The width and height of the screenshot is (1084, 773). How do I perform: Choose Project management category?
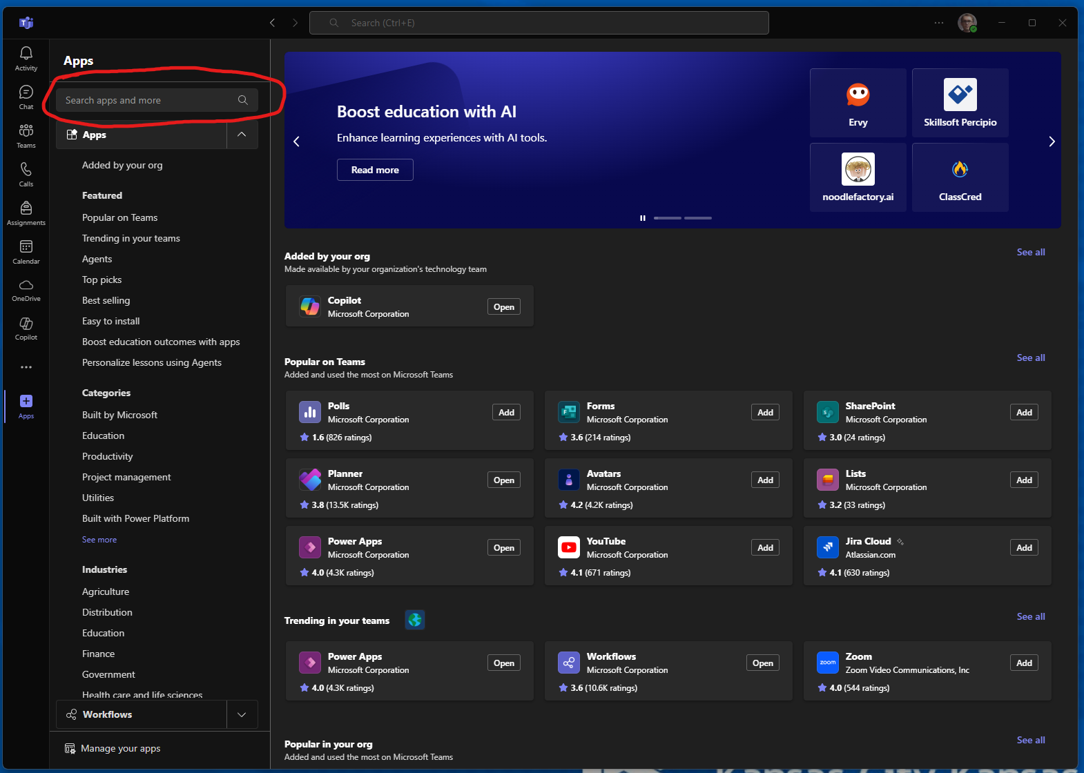[126, 477]
